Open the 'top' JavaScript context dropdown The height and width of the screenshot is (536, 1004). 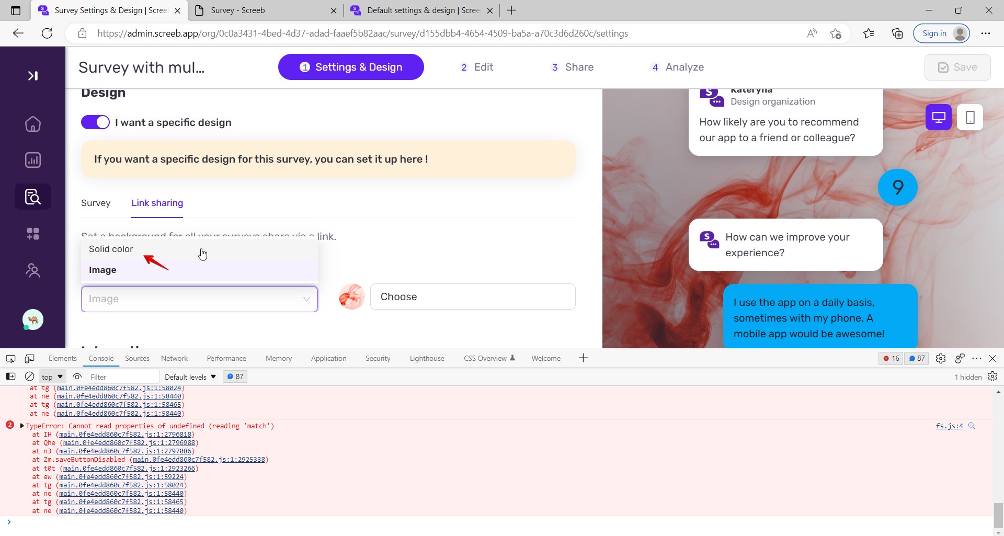(x=52, y=377)
